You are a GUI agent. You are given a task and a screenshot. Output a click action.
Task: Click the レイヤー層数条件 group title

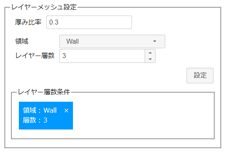pyautogui.click(x=44, y=92)
